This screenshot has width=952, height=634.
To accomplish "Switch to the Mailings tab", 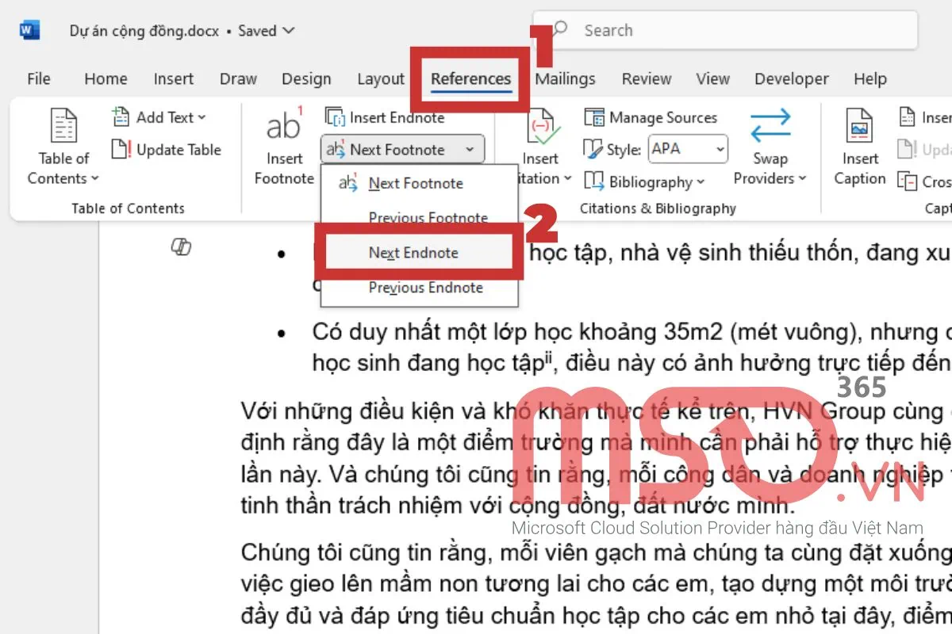I will [565, 78].
